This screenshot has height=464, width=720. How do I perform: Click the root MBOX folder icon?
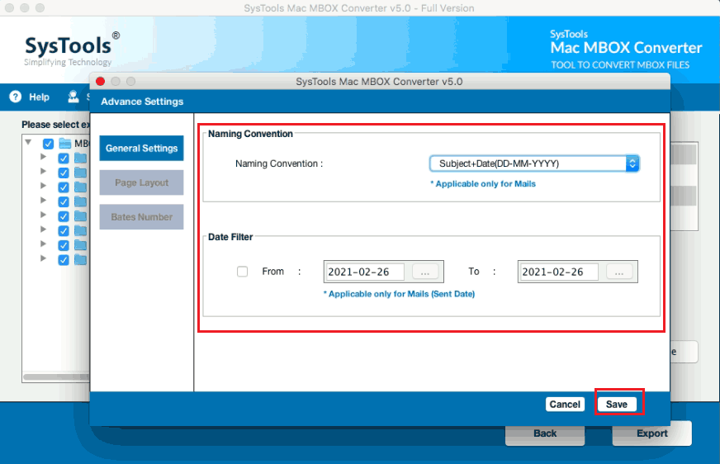pyautogui.click(x=64, y=144)
